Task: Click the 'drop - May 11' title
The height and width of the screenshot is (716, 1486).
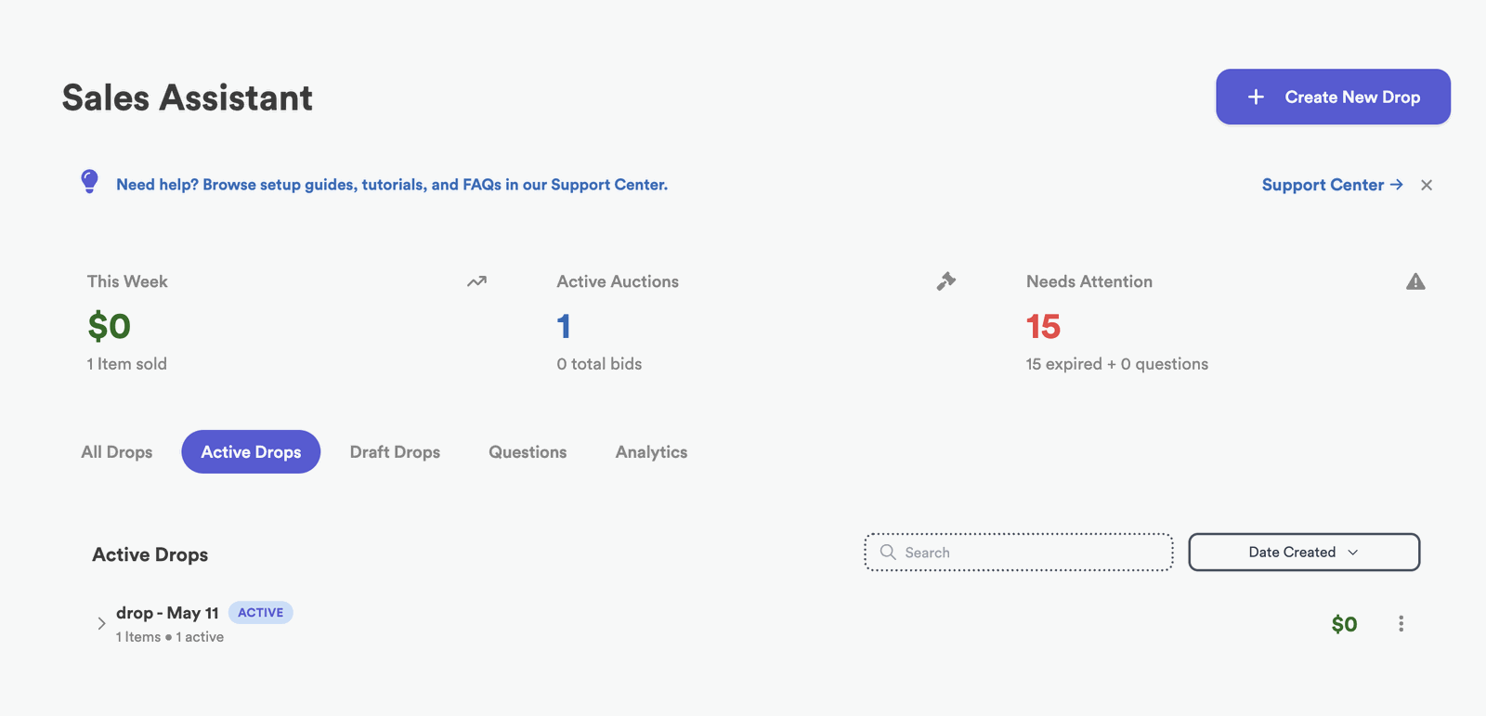Action: pyautogui.click(x=167, y=613)
